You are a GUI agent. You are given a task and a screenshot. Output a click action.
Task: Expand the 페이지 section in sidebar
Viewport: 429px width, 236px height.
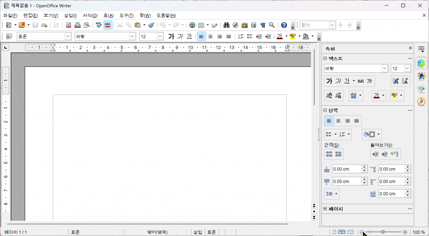coord(325,209)
